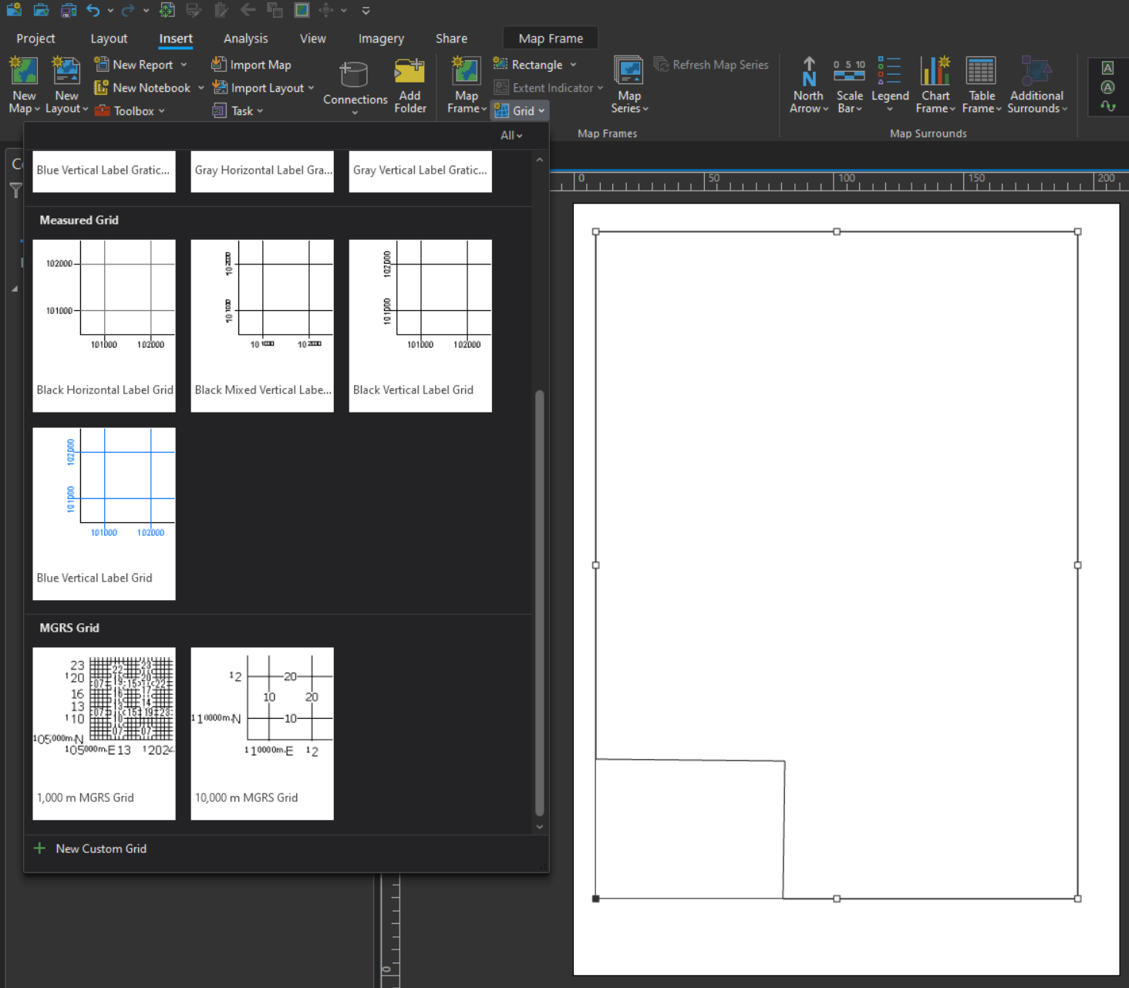The width and height of the screenshot is (1129, 988).
Task: Expand the Connections dropdown
Action: tap(355, 113)
